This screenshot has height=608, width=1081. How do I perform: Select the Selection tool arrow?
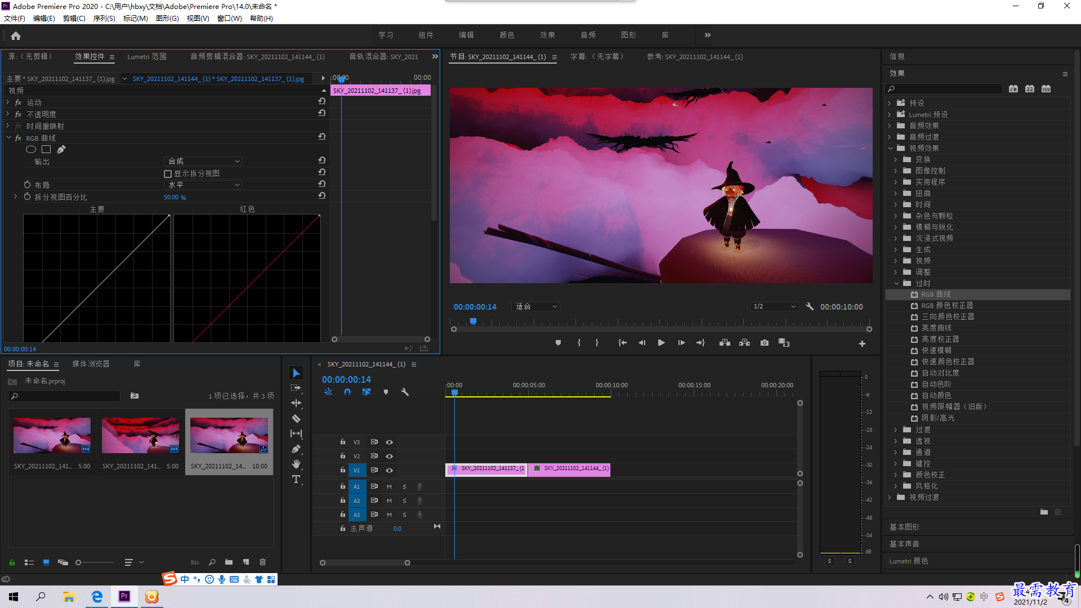click(x=296, y=373)
